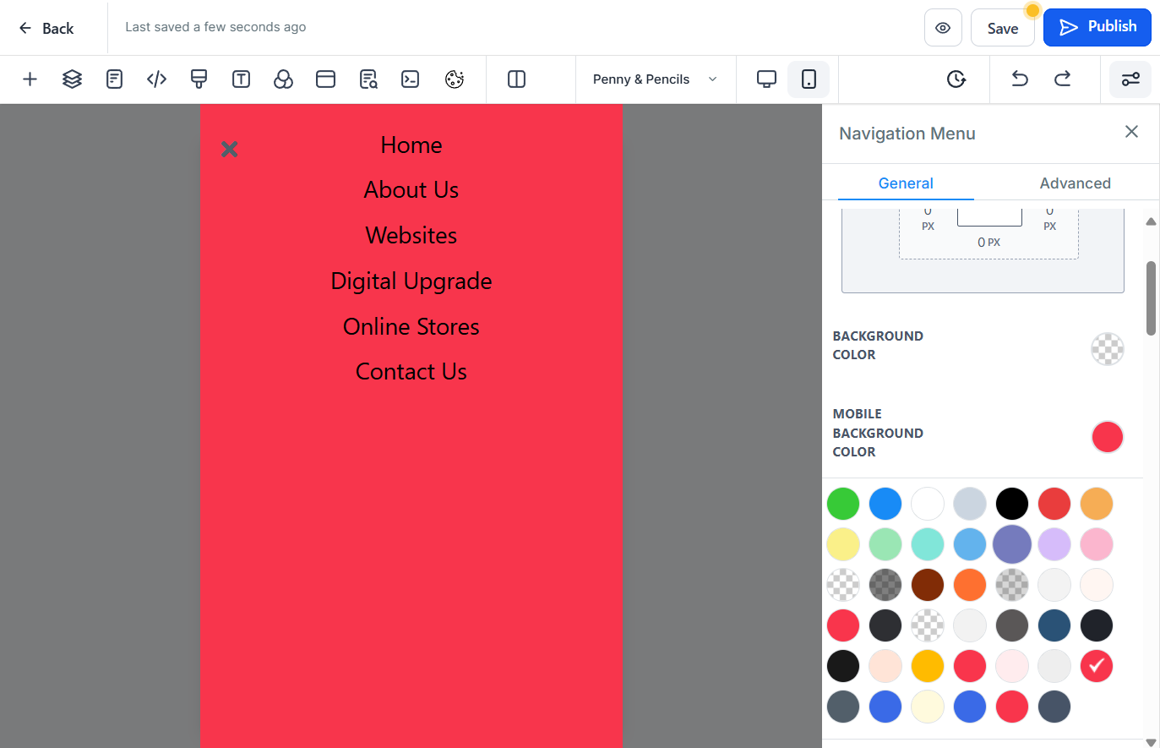Redo the last change
This screenshot has width=1160, height=748.
click(1062, 79)
